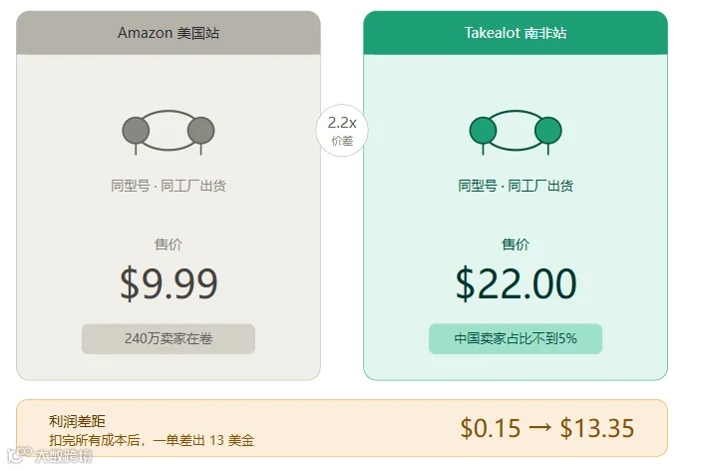Click the 扣完所有成本后 description line
Image resolution: width=701 pixels, height=470 pixels.
[x=152, y=440]
